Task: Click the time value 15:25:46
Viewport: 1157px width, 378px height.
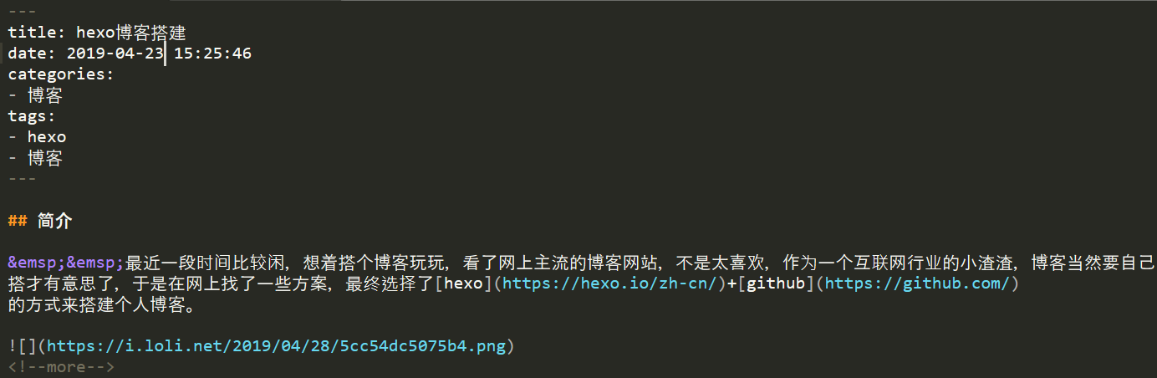Action: click(212, 54)
